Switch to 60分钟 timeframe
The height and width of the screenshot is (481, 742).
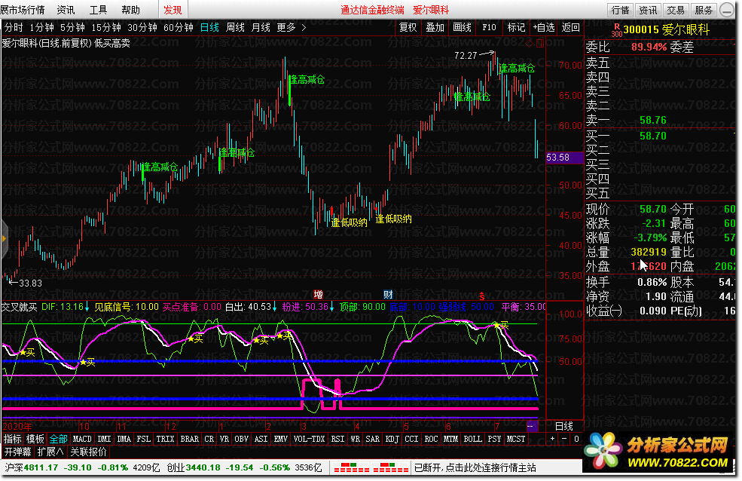(x=179, y=27)
